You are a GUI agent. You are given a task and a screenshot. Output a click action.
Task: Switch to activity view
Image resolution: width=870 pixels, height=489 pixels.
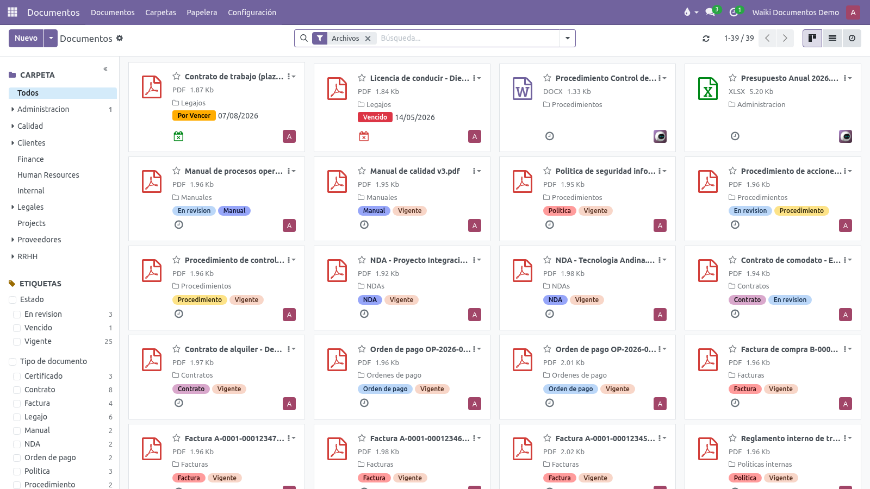852,38
